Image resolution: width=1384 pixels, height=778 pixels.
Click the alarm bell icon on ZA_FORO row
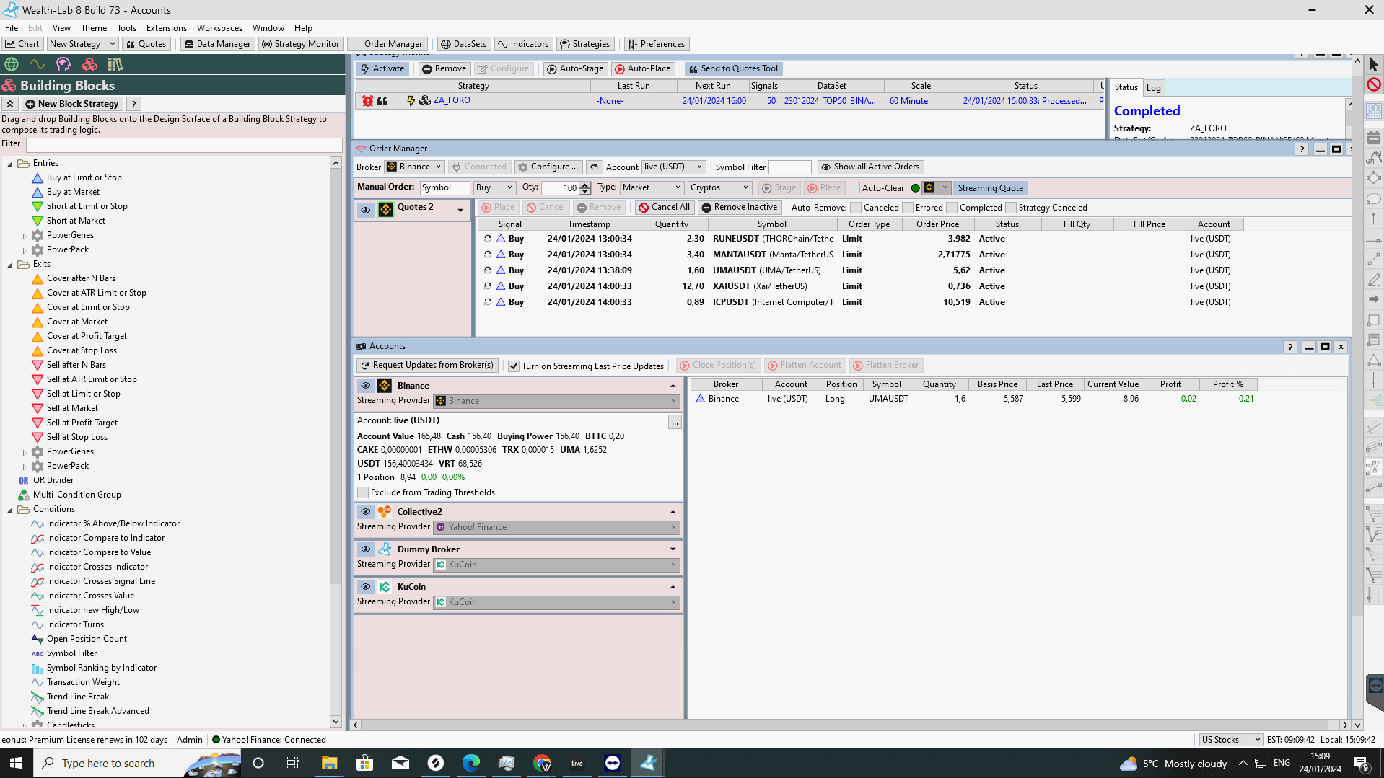(367, 101)
